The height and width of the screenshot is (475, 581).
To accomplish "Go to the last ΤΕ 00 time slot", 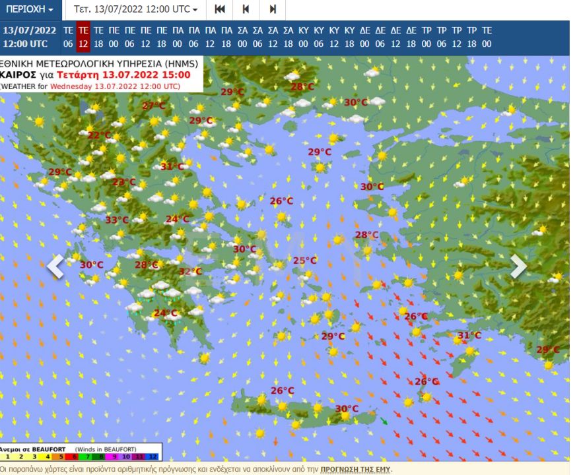I will [487, 37].
